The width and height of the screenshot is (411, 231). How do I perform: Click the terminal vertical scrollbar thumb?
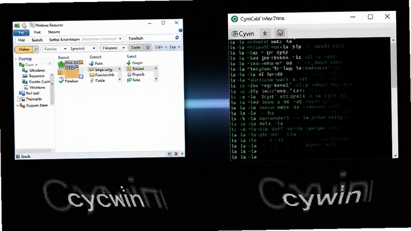coord(394,65)
